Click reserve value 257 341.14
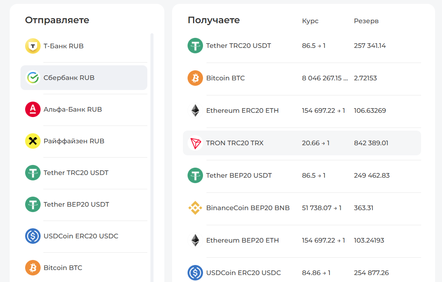The image size is (442, 282). point(370,46)
